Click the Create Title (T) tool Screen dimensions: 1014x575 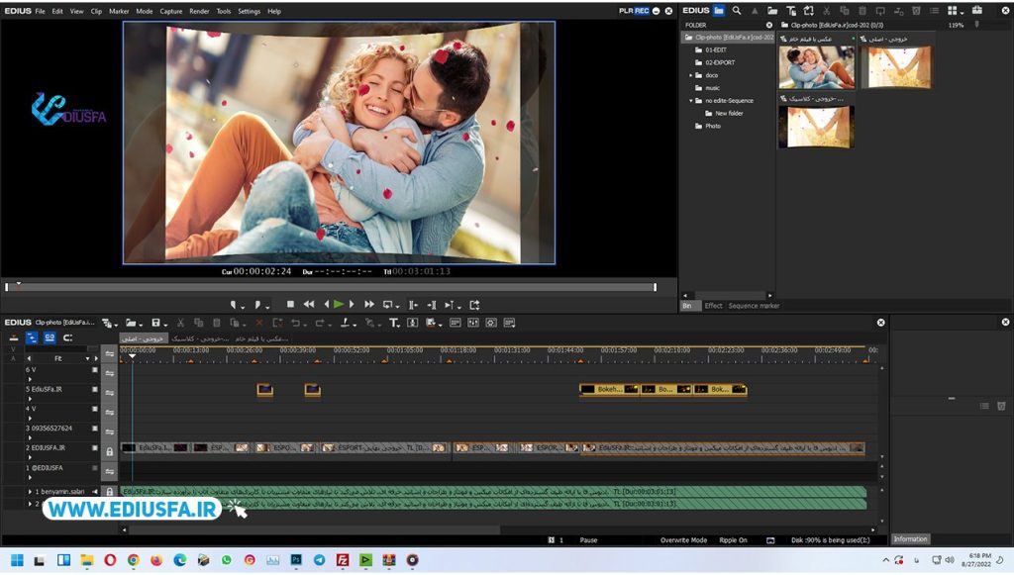394,323
